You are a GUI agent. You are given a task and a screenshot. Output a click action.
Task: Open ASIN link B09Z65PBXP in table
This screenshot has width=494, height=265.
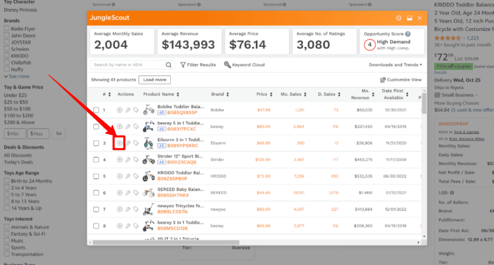[172, 179]
